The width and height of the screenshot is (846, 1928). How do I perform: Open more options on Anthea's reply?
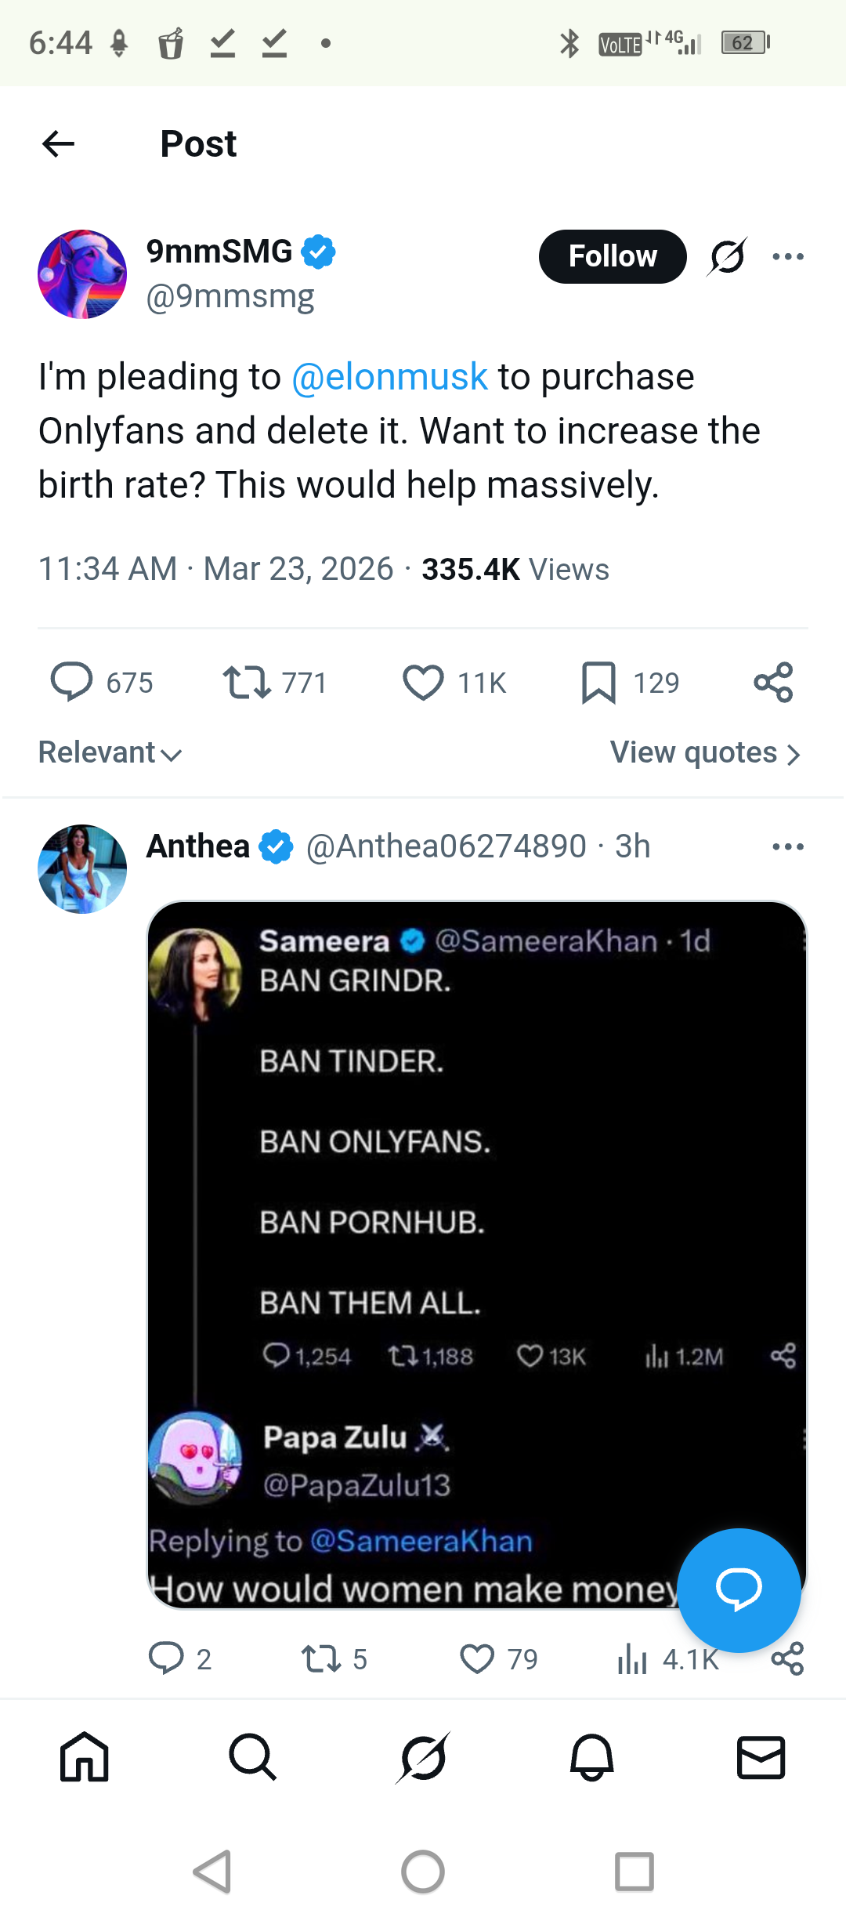[x=787, y=846]
